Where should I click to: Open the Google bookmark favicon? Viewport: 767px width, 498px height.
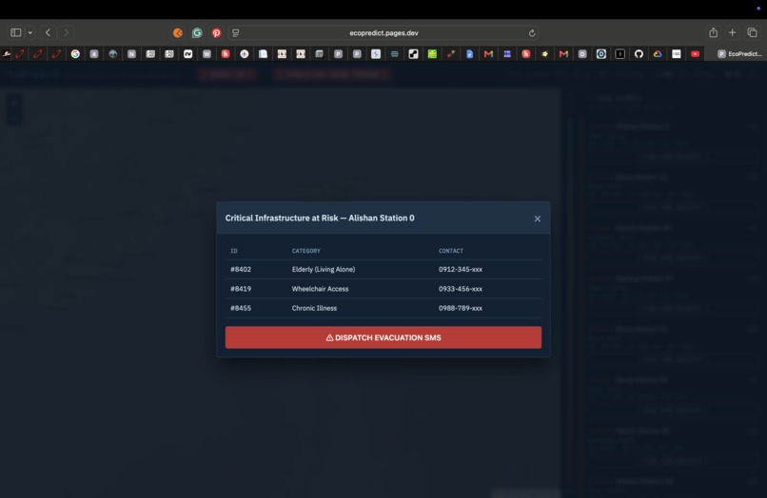tap(75, 54)
